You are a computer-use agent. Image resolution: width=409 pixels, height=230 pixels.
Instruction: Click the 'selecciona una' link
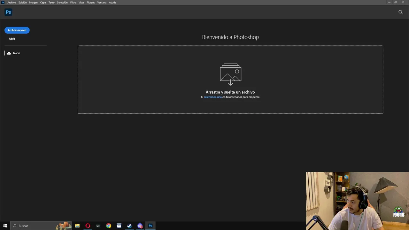213,97
